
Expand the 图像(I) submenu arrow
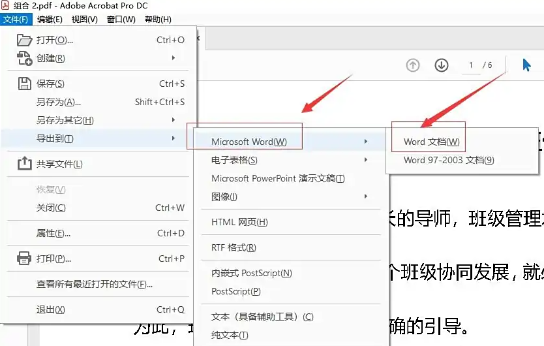(366, 197)
